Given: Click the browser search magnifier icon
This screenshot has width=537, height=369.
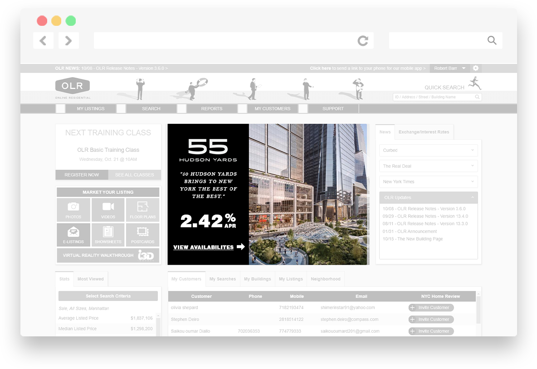Looking at the screenshot, I should click(492, 40).
